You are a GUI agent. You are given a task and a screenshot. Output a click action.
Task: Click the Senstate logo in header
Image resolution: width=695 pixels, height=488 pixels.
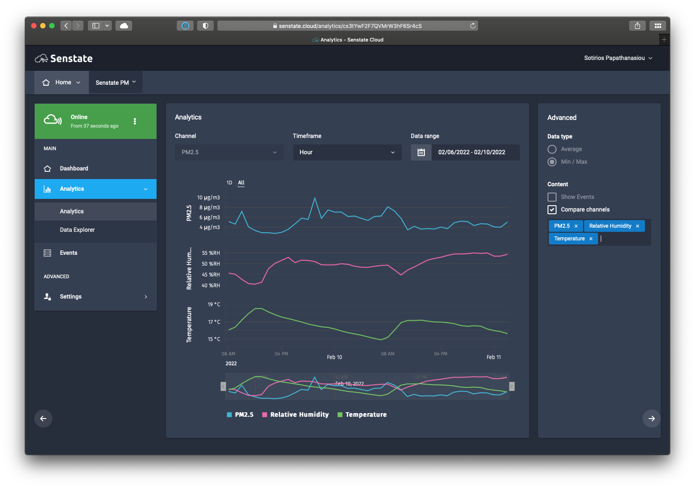pyautogui.click(x=64, y=58)
